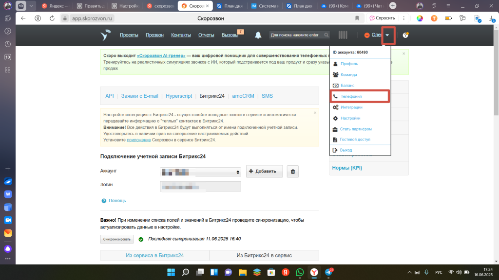Open the history clock icon in the sidebar
Viewport: 499px width, 280px height.
click(8, 44)
